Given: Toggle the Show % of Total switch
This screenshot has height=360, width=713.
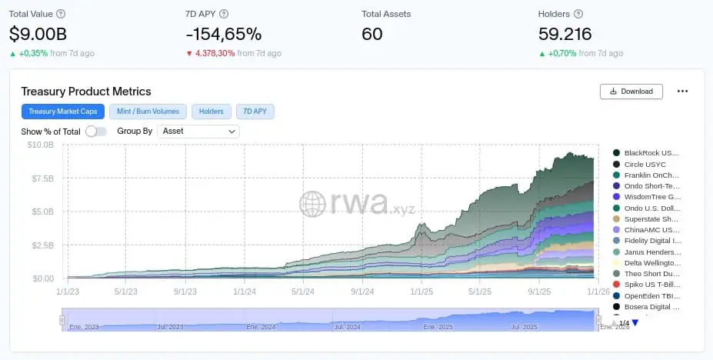Looking at the screenshot, I should (96, 132).
